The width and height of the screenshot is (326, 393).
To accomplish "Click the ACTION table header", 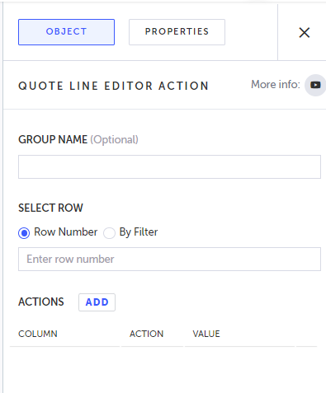I will coord(147,334).
